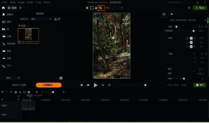The image size is (209, 123).
Task: Click the green 导出 export button
Action: click(200, 8)
